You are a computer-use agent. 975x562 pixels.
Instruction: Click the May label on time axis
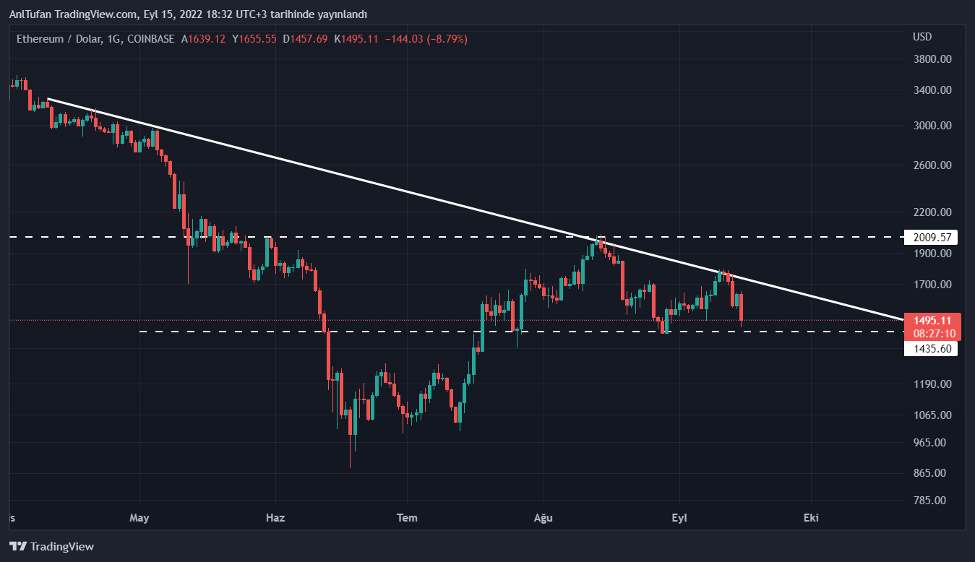(139, 518)
